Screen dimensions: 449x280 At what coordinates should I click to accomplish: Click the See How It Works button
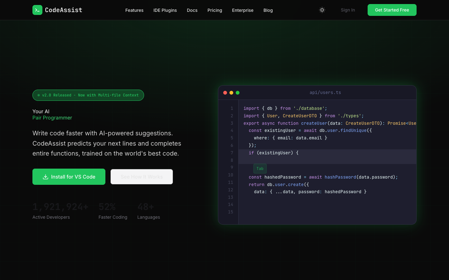[x=142, y=177]
